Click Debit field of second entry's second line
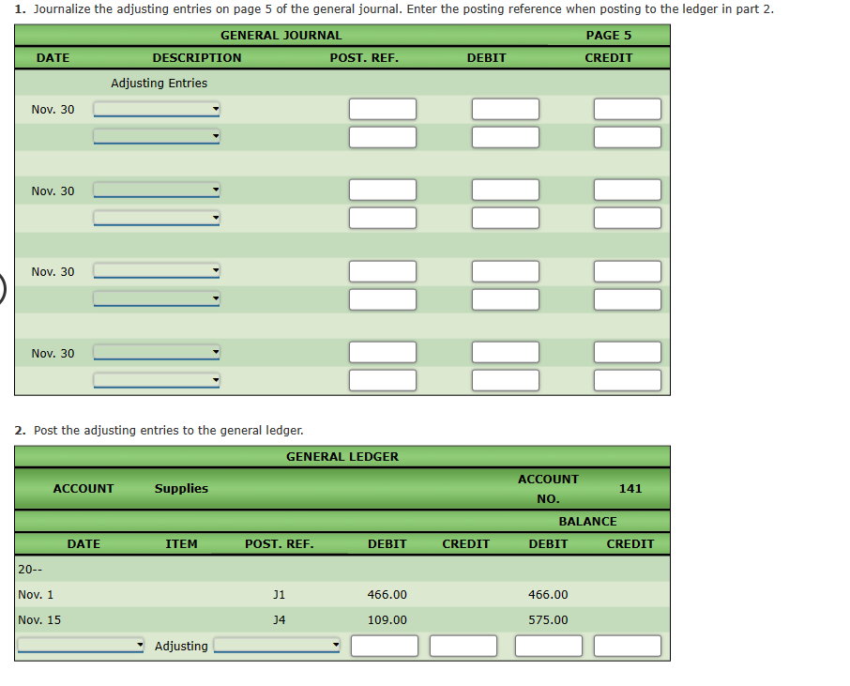Screen dimensions: 850x686 [506, 218]
